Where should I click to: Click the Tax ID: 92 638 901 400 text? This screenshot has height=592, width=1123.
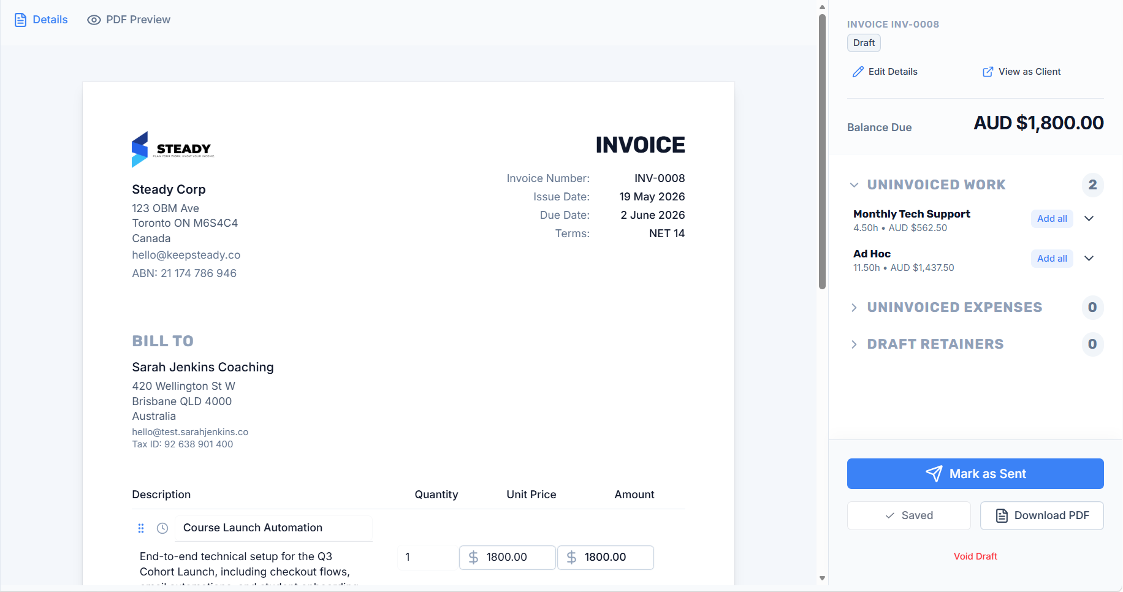(x=183, y=444)
